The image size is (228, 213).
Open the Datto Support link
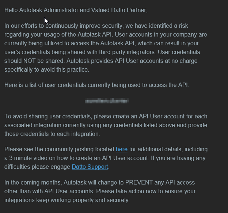pos(90,167)
